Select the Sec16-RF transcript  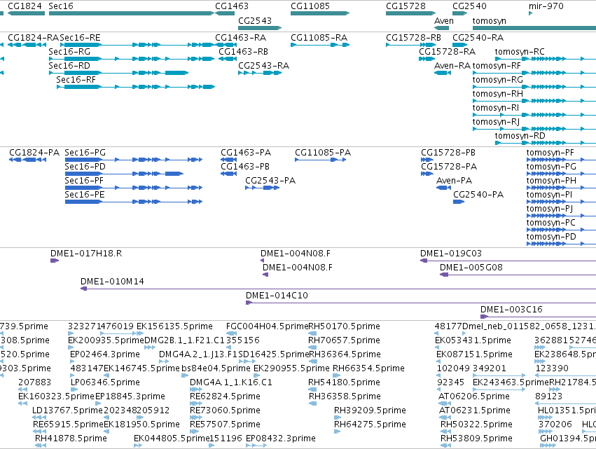pyautogui.click(x=136, y=87)
